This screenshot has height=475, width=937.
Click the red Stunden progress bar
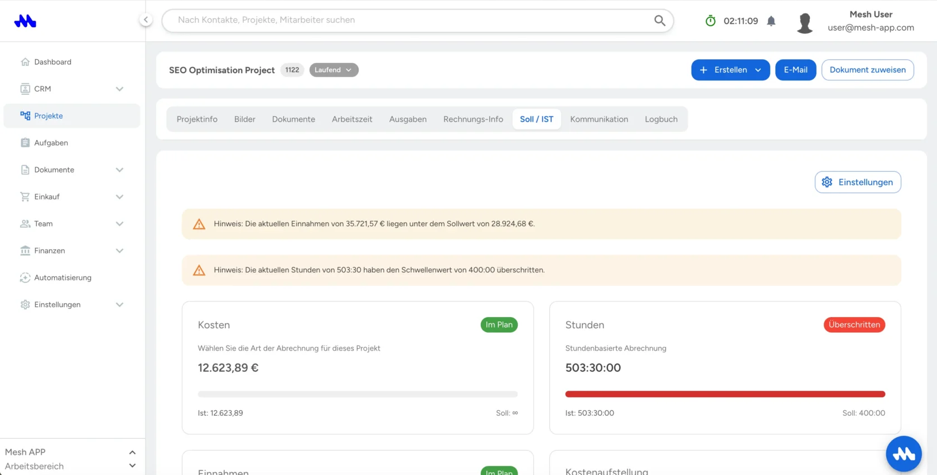[725, 394]
